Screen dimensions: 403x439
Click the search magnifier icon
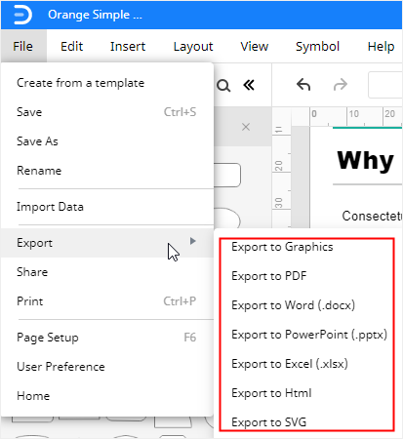pyautogui.click(x=223, y=86)
